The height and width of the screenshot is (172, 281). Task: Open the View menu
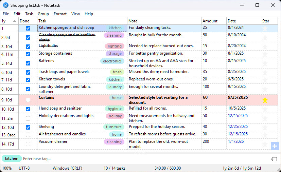pyautogui.click(x=75, y=14)
